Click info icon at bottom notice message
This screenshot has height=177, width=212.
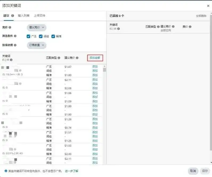click(x=6, y=171)
